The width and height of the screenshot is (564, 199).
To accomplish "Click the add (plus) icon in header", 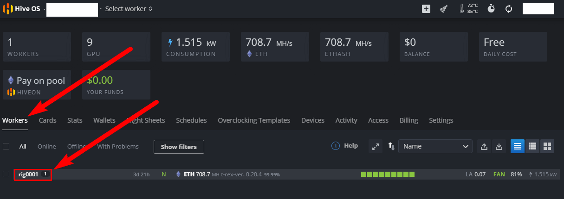I will pos(426,9).
